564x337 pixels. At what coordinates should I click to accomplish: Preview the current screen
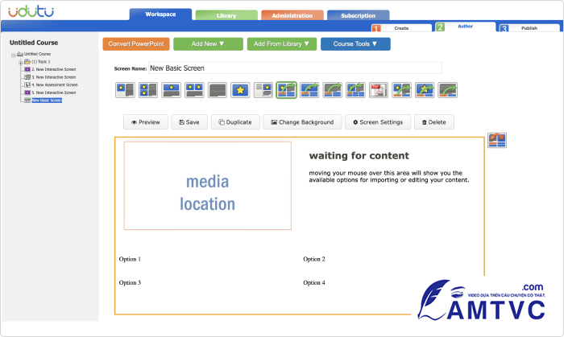[x=146, y=122]
